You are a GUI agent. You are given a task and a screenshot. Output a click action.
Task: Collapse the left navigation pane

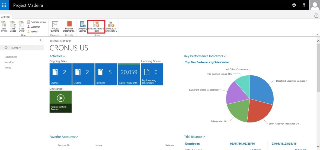(x=41, y=40)
